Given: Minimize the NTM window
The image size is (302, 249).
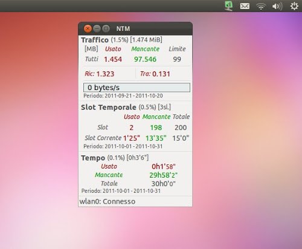Looking at the screenshot, I should 97,29.
